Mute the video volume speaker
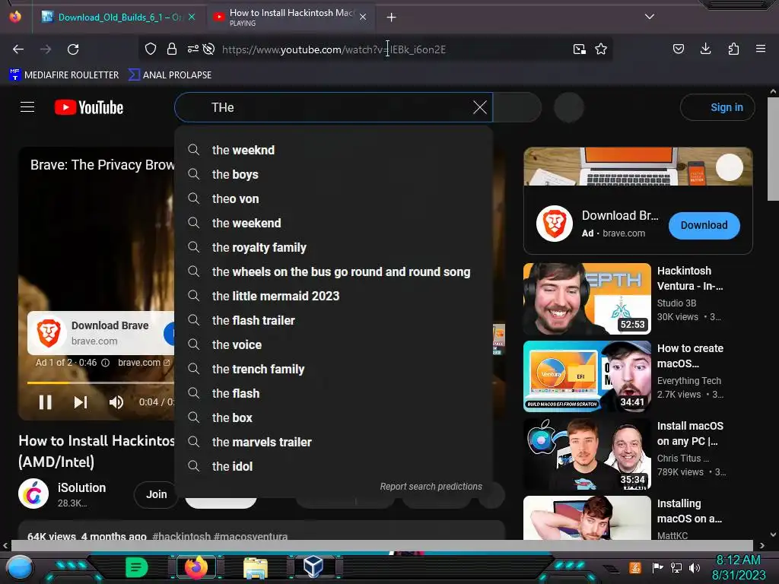 click(116, 402)
